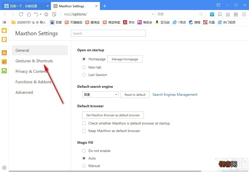This screenshot has height=172, width=249.
Task: Open the reader mode notes icon
Action: (x=54, y=14)
